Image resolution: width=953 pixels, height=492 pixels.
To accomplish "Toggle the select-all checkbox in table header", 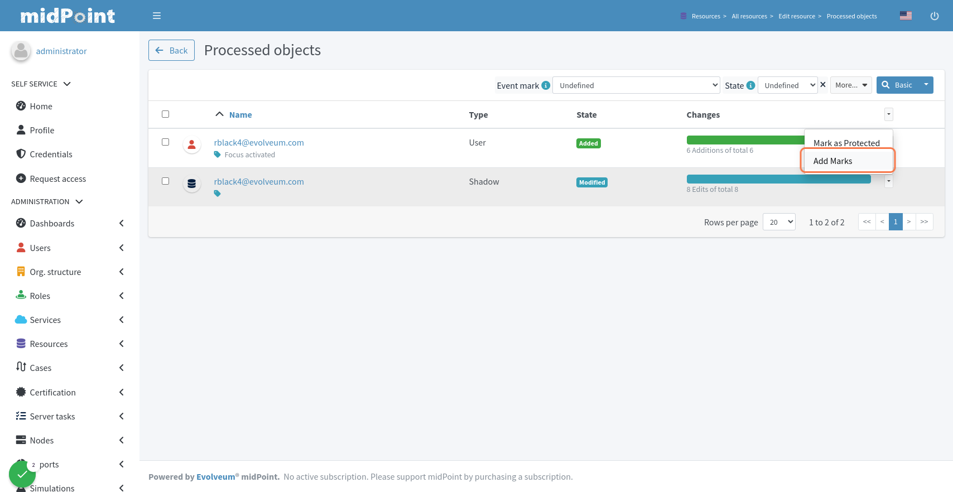I will (x=165, y=114).
